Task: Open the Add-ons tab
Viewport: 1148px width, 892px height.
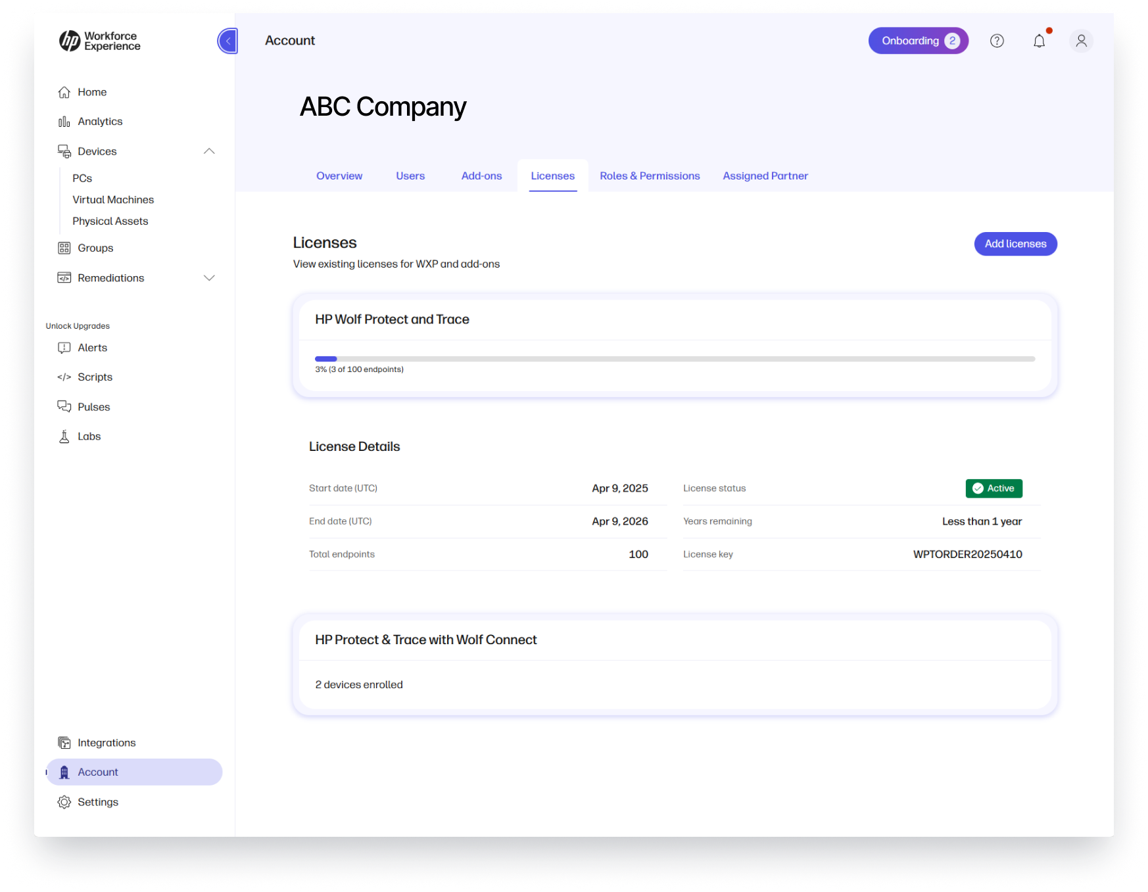Action: point(481,176)
